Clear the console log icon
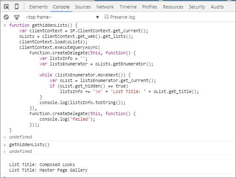This screenshot has width=236, height=178. [6, 17]
